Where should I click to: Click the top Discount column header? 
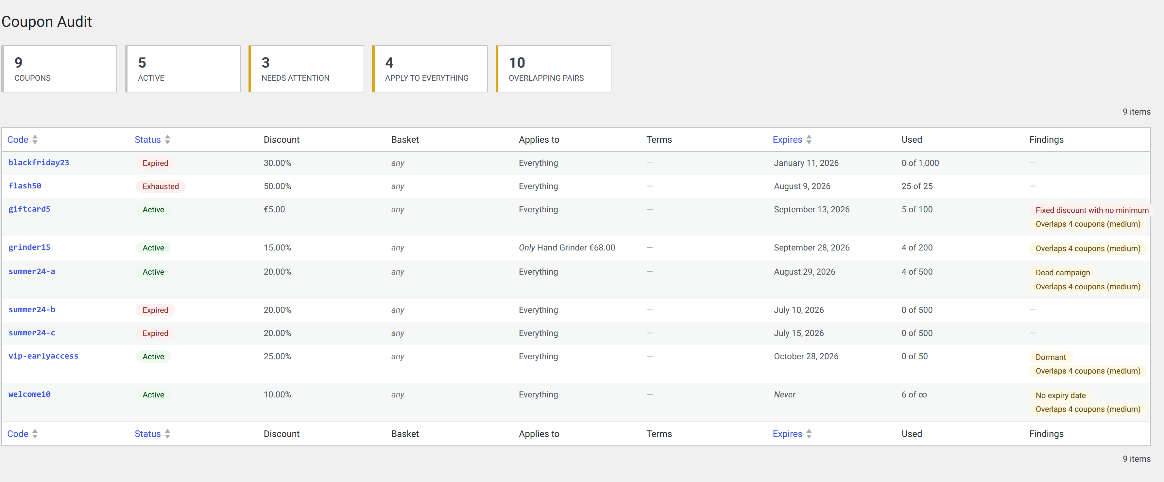coord(282,140)
